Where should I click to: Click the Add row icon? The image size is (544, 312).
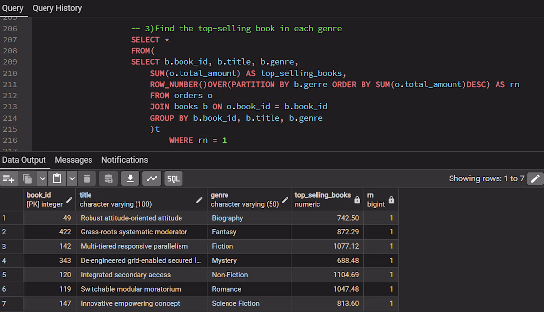coord(8,178)
